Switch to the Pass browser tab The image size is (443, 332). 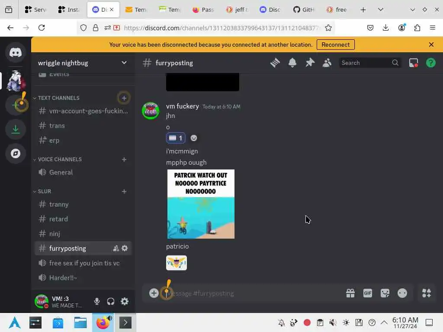pos(203,10)
